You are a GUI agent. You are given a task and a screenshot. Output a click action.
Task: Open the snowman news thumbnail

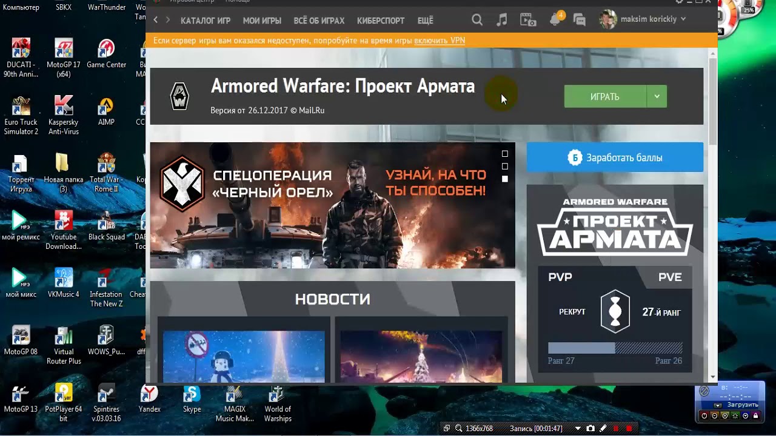(244, 357)
